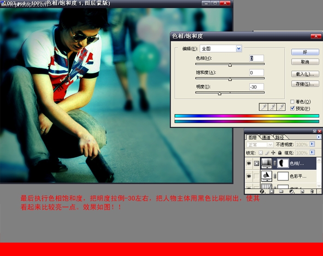323x256 pixels.
Task: Toggle the 着色(O) colorize checkbox
Action: [292, 101]
